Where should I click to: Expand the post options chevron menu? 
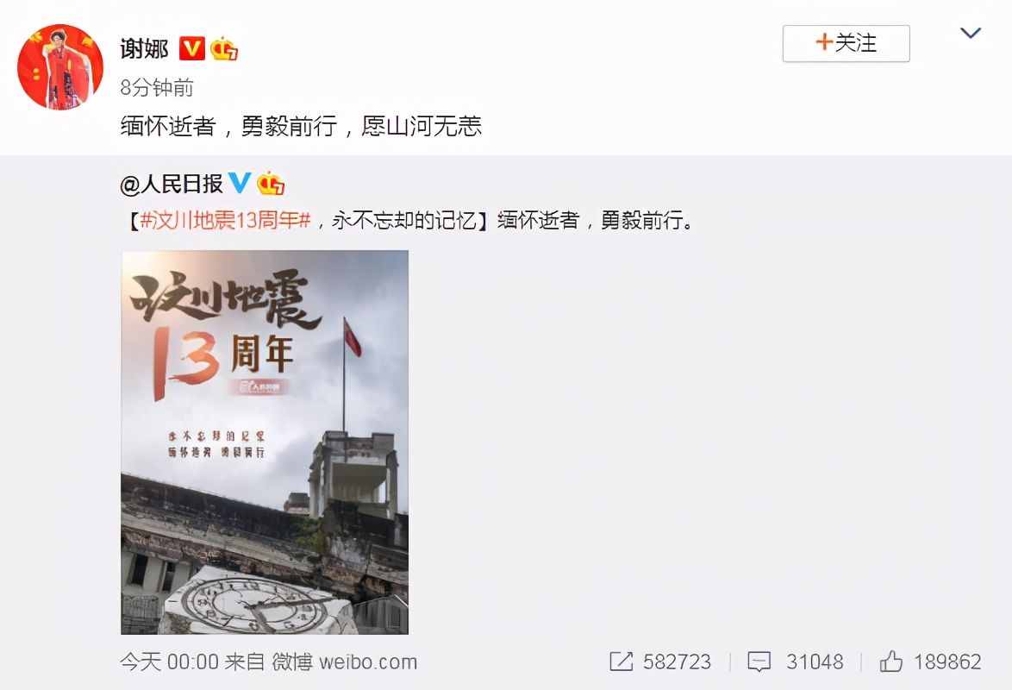point(971,33)
